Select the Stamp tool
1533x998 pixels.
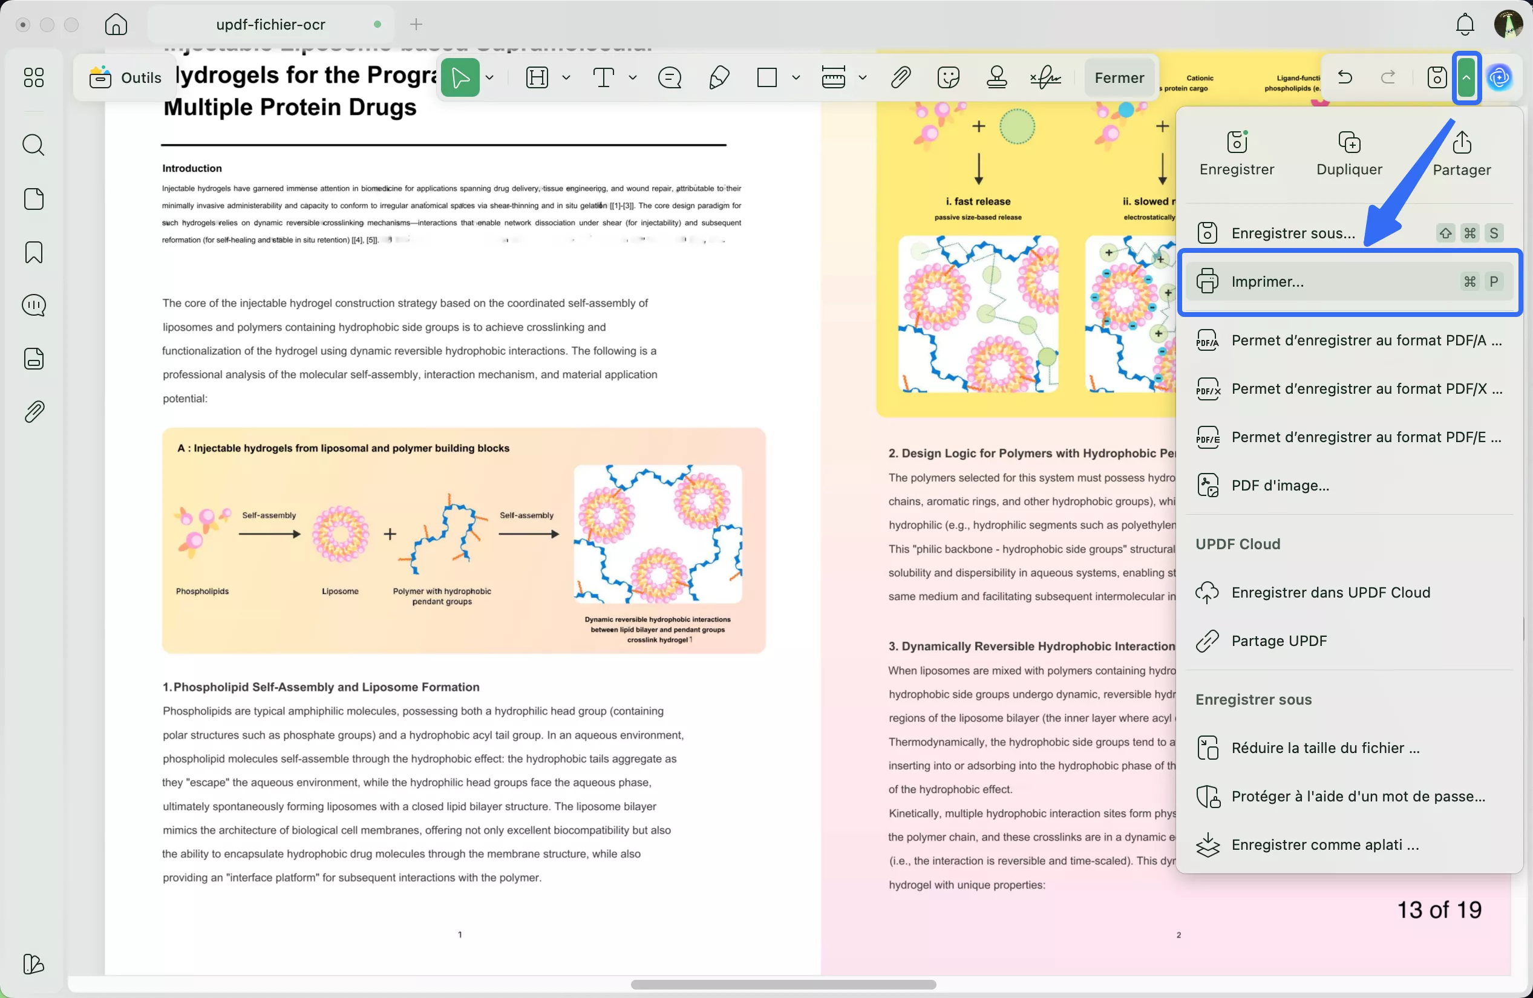point(996,77)
